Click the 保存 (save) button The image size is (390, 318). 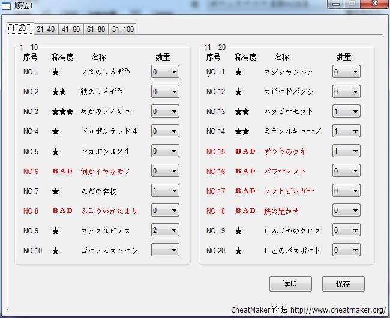point(343,284)
